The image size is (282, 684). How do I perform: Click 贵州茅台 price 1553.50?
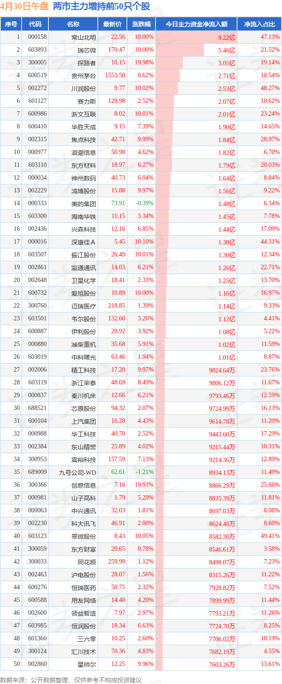115,75
